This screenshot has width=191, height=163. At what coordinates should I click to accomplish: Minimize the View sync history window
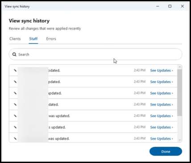[158, 6]
